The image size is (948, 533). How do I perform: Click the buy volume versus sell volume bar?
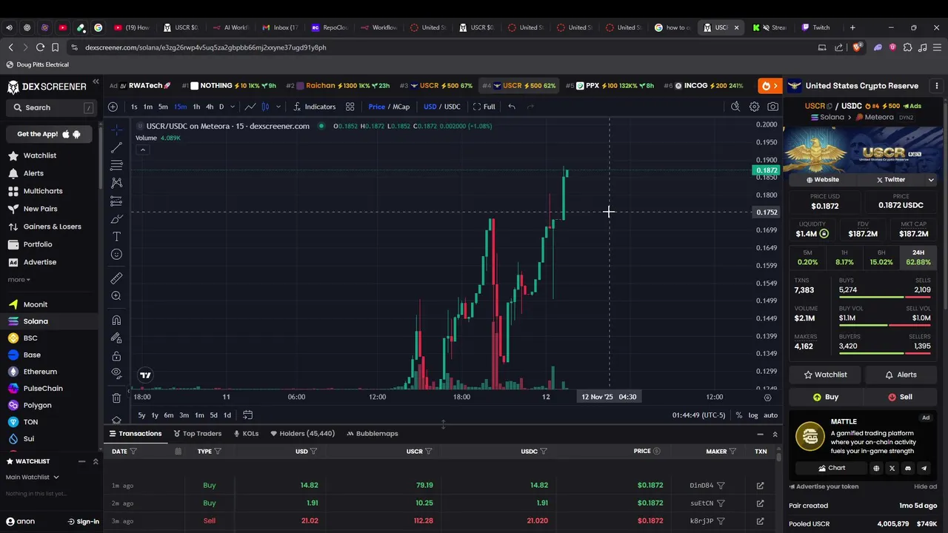pos(884,325)
